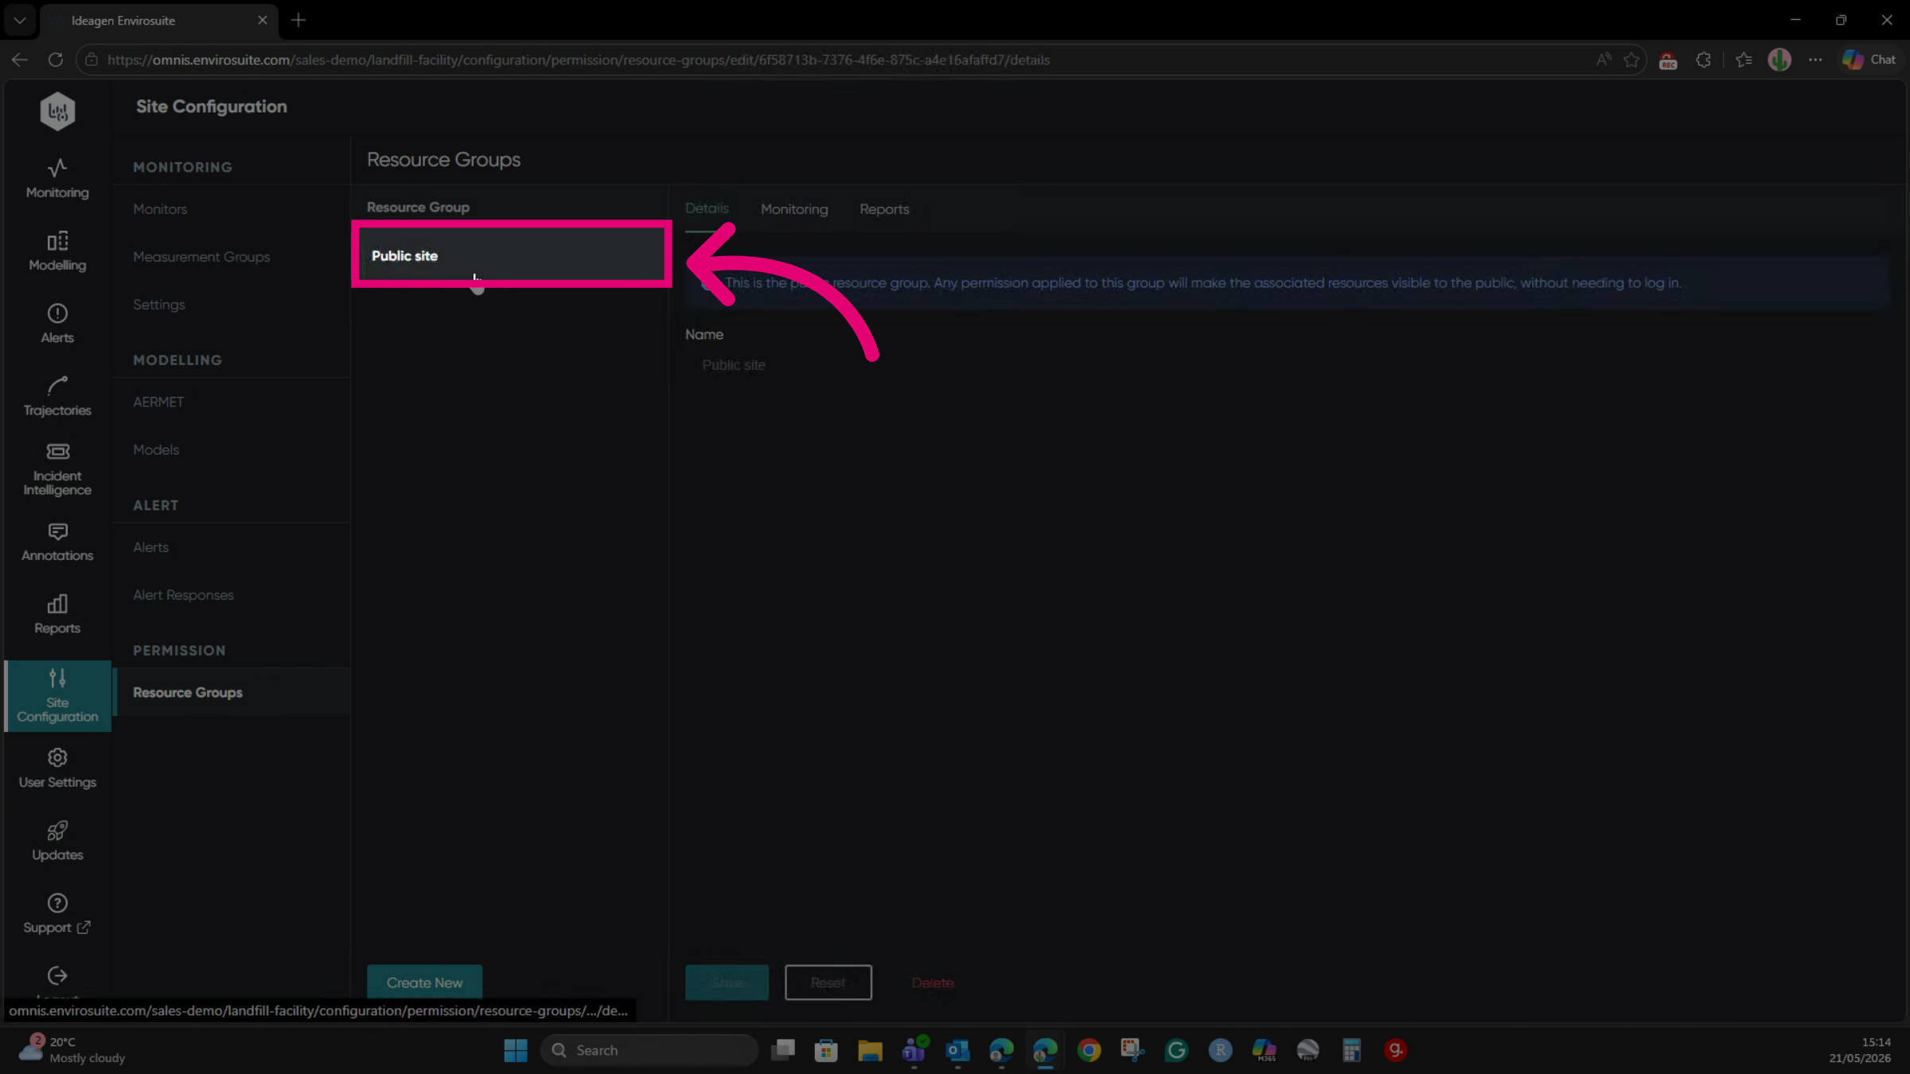
Task: Open Google Chrome from the taskbar
Action: (1089, 1050)
